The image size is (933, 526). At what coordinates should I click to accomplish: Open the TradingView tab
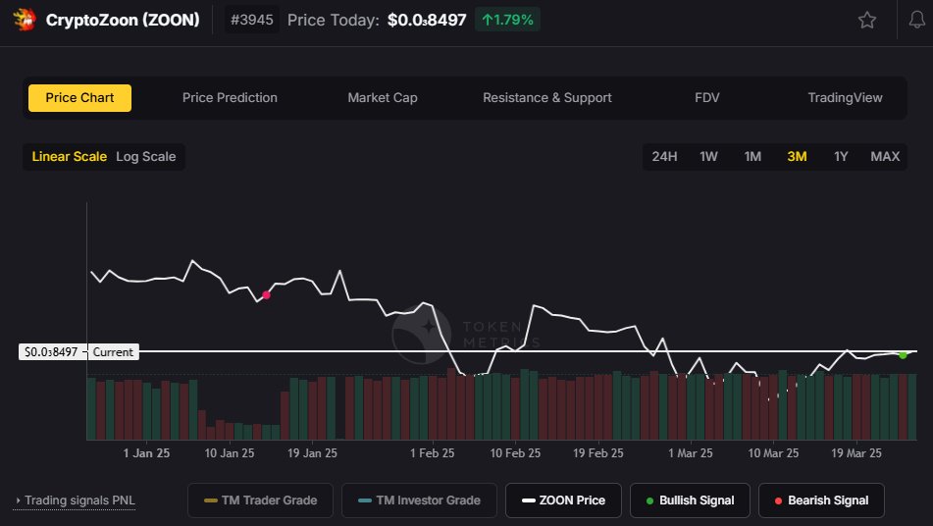845,97
